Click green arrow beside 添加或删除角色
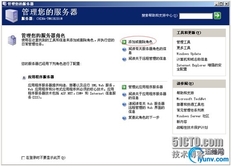This screenshot has height=166, width=231. click(x=124, y=42)
